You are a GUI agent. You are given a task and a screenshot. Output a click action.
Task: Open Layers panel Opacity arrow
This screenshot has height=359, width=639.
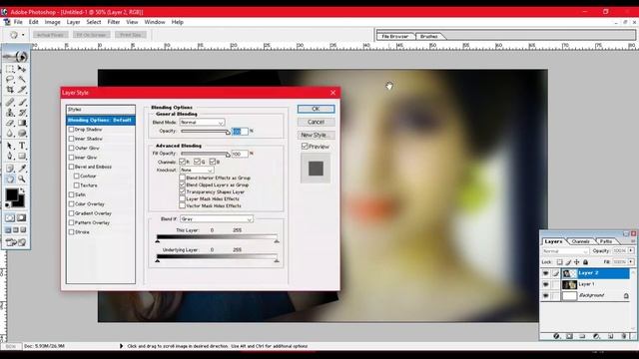631,250
